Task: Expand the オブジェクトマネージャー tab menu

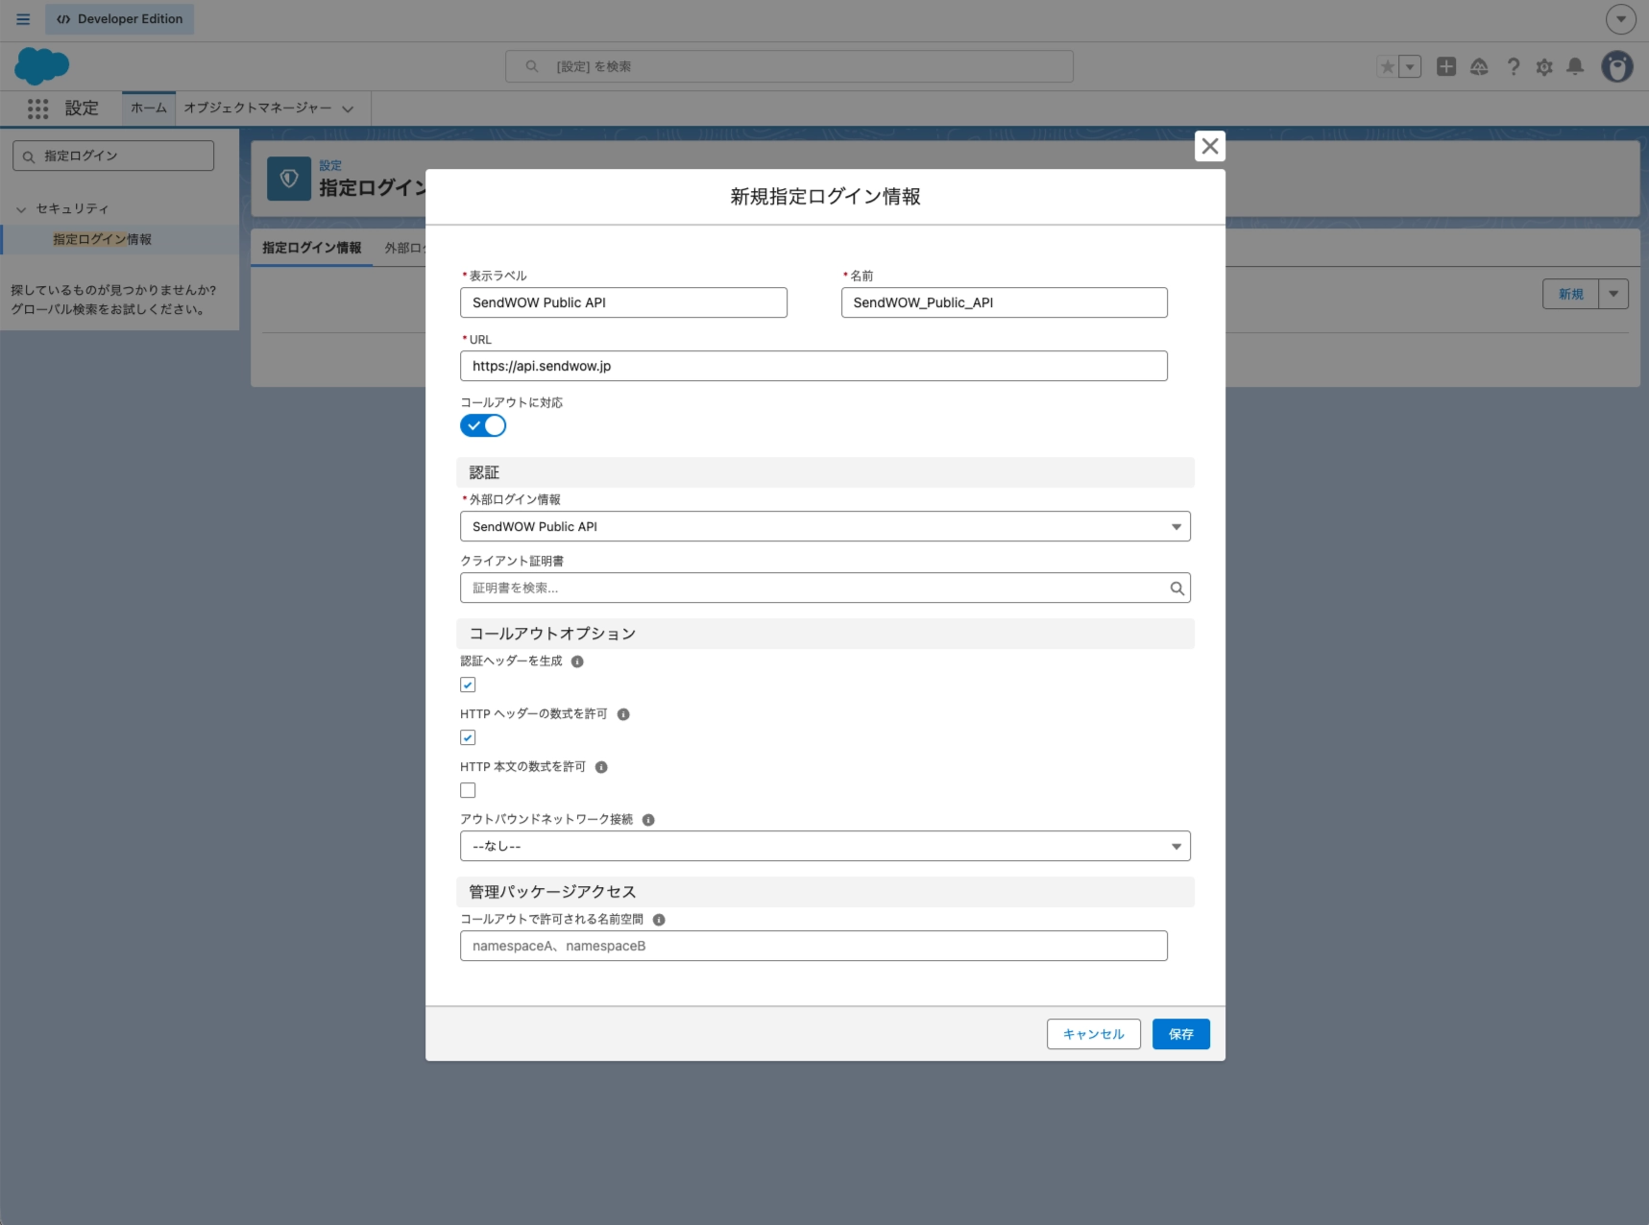Action: pos(348,108)
